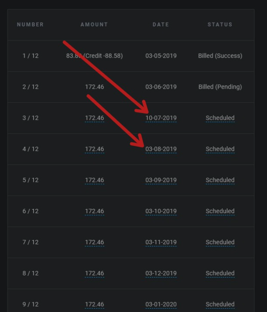Open the 03-12-2019 date link
Screen dimensions: 267x312
point(161,273)
